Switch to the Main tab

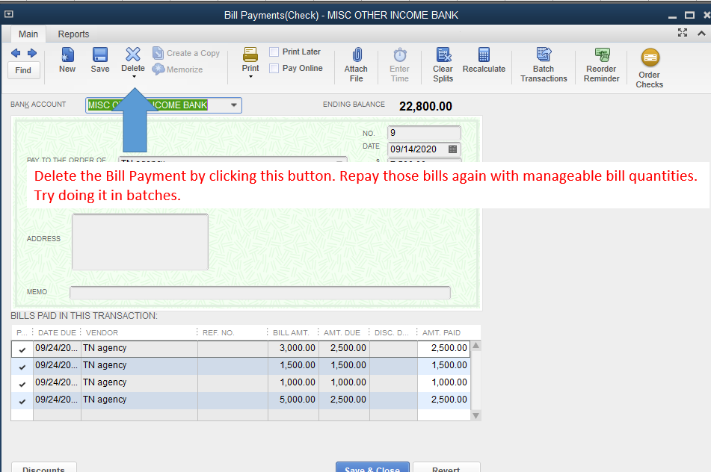(x=28, y=34)
